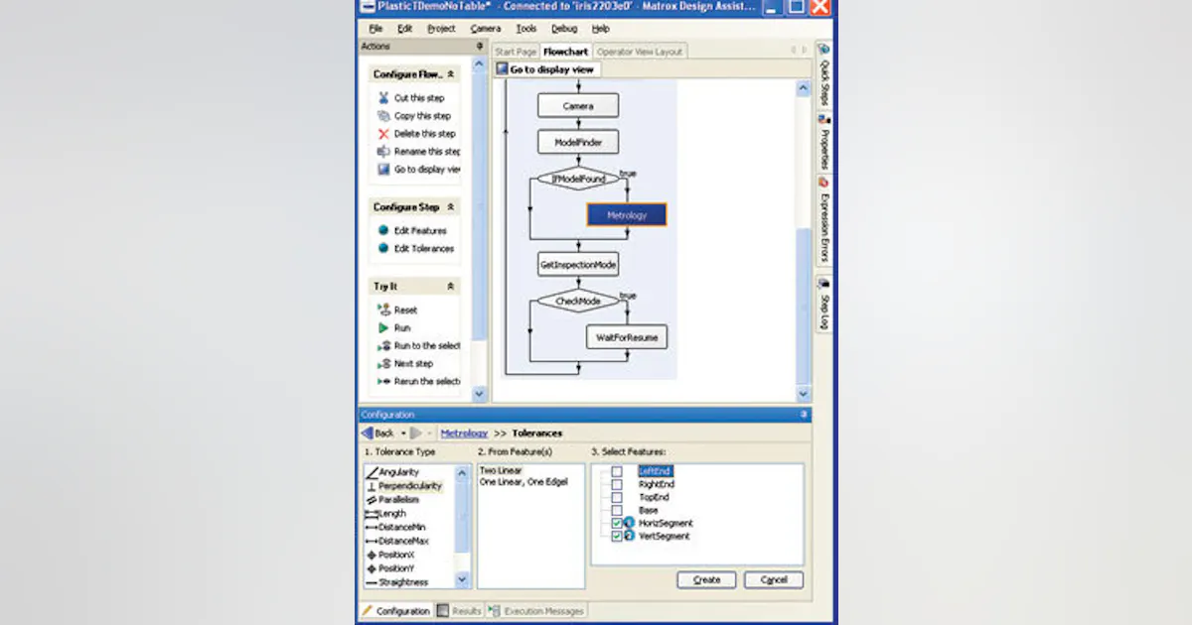1192x625 pixels.
Task: Click the Forward arrow in Configuration
Action: click(416, 434)
